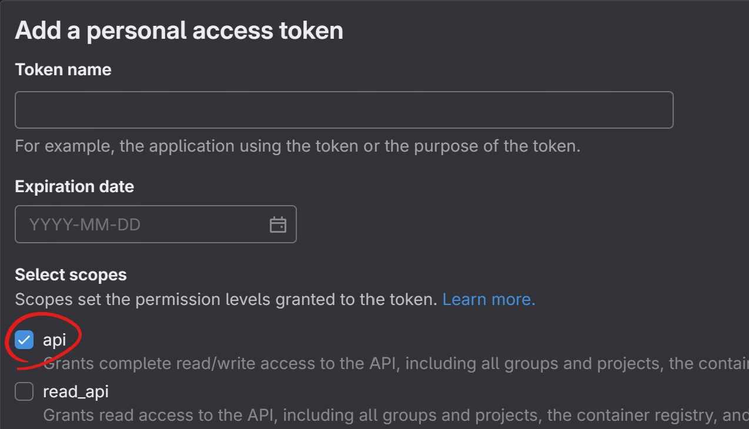Click the YYYY-MM-DD placeholder text
This screenshot has height=429, width=749.
coord(85,224)
